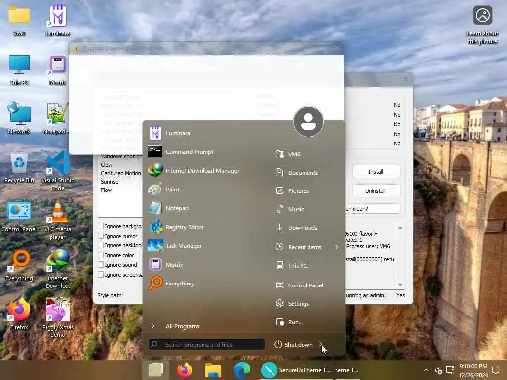Open Network desktop icon
Screen dimensions: 507x380
[x=19, y=118]
